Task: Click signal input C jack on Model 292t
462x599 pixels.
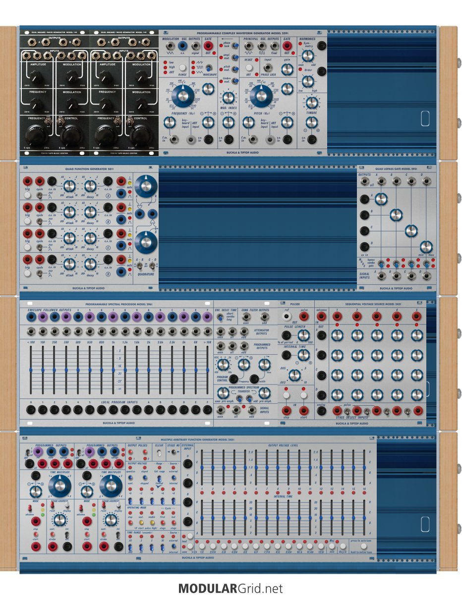Action: tap(410, 277)
